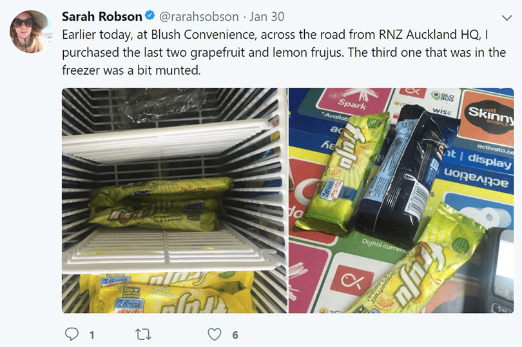Image resolution: width=522 pixels, height=347 pixels.
Task: Click the reply speech bubble icon
Action: [72, 334]
